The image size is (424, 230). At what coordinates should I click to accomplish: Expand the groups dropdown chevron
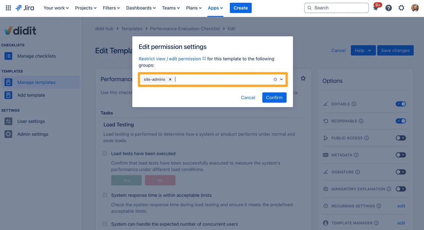point(282,79)
